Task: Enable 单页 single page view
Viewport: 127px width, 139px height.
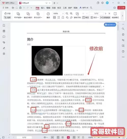Action: click(86, 18)
